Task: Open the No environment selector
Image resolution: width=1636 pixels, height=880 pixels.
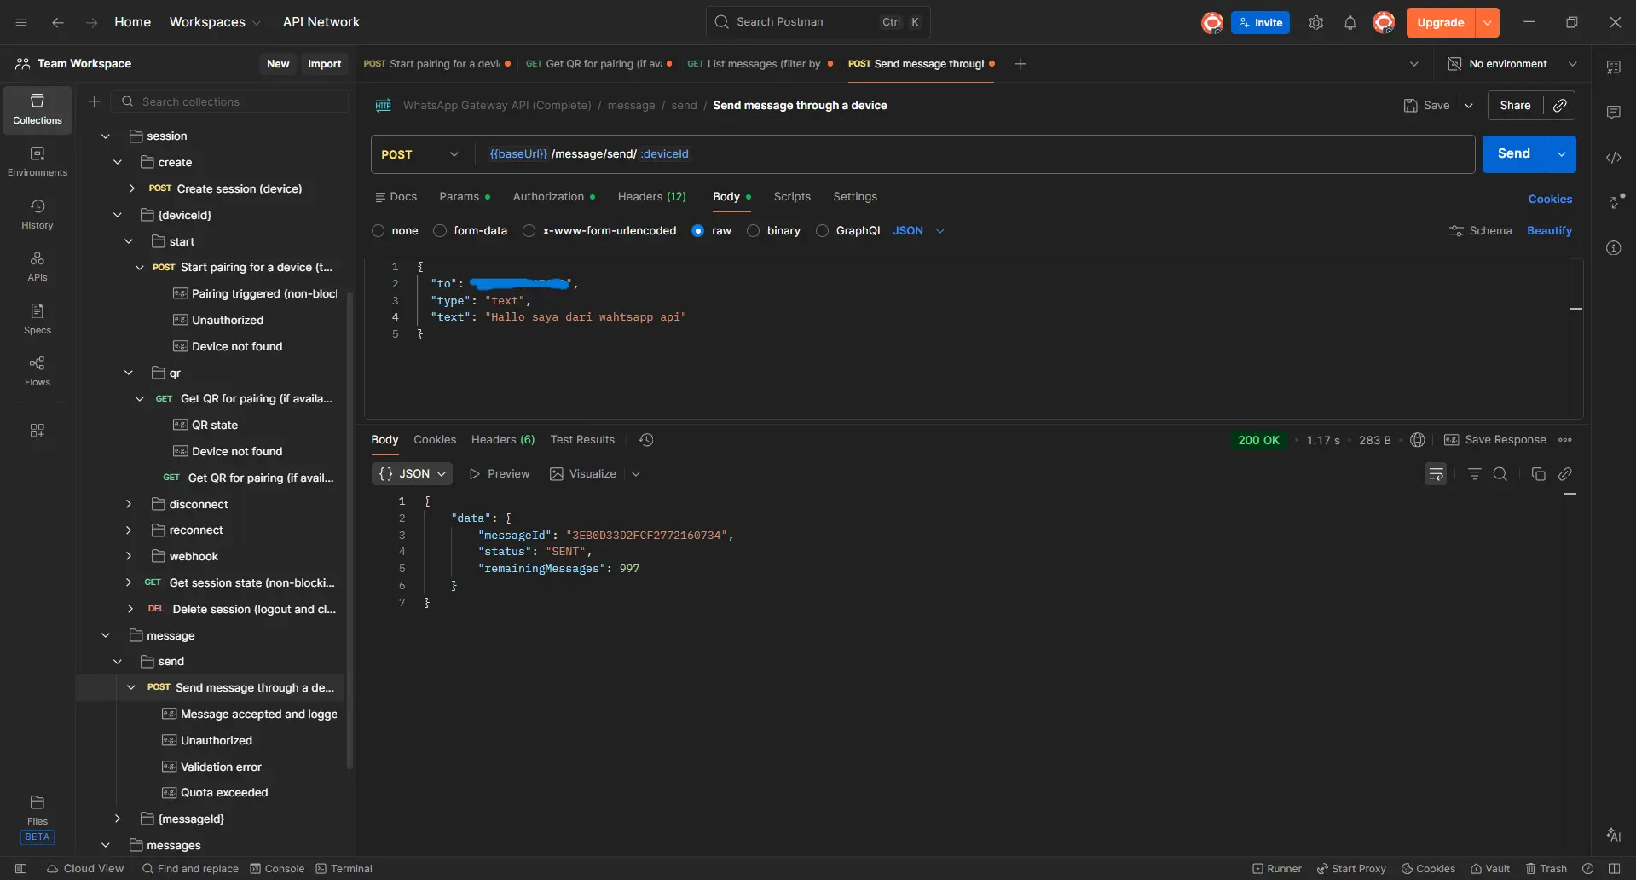Action: pyautogui.click(x=1512, y=64)
